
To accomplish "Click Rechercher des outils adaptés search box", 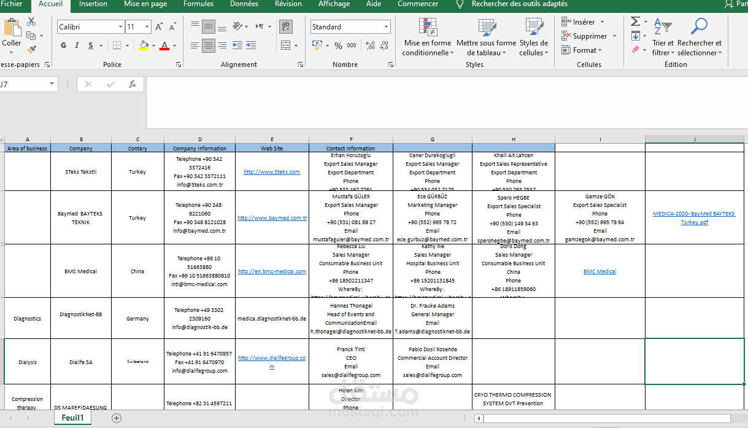I will [519, 4].
